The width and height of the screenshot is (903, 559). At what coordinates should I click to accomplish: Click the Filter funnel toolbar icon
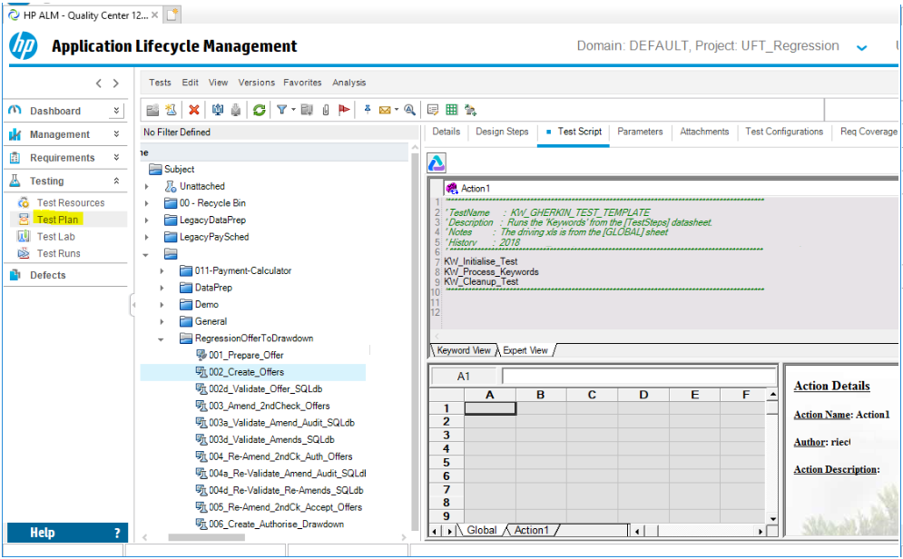(282, 110)
